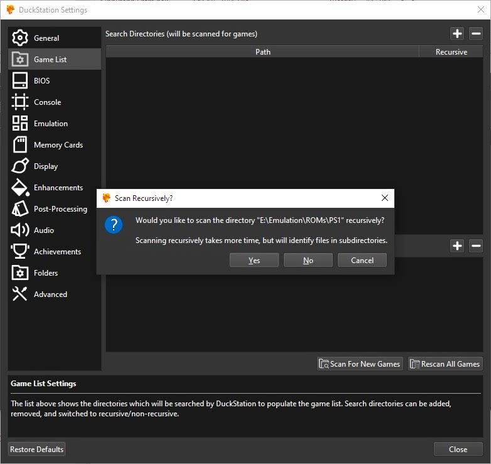Open Memory Cards icon in sidebar

click(19, 144)
